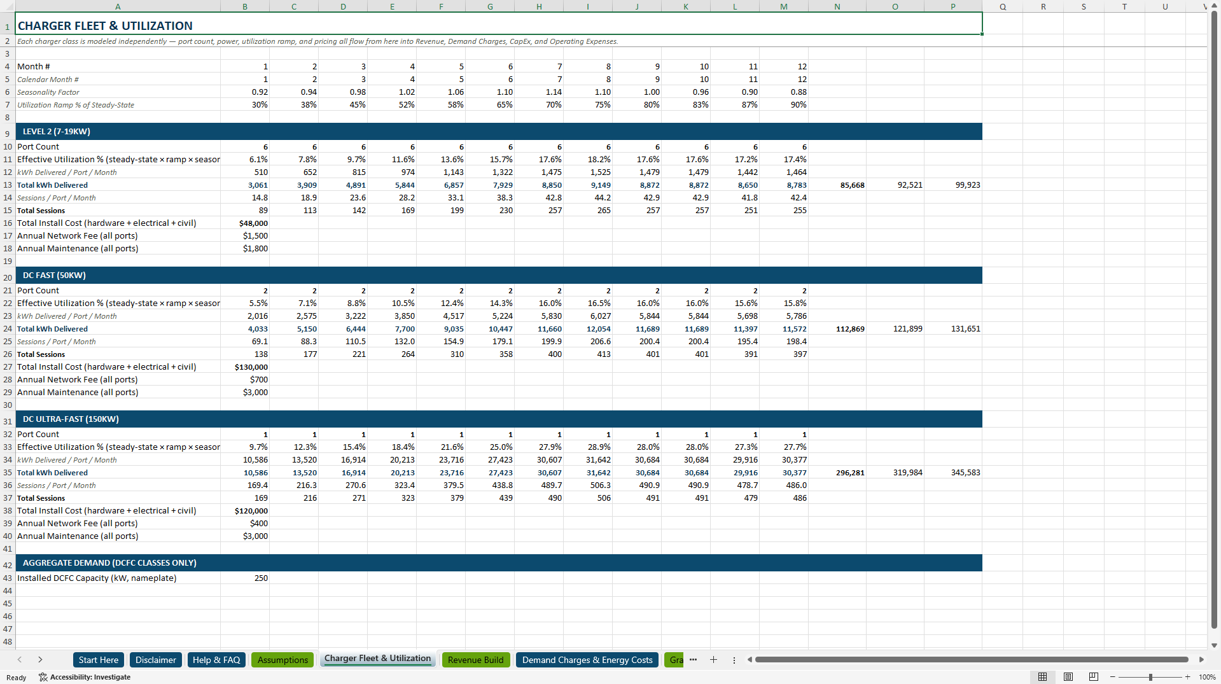This screenshot has width=1221, height=684.
Task: Click the vertical scrollbar up arrow
Action: (x=1214, y=6)
